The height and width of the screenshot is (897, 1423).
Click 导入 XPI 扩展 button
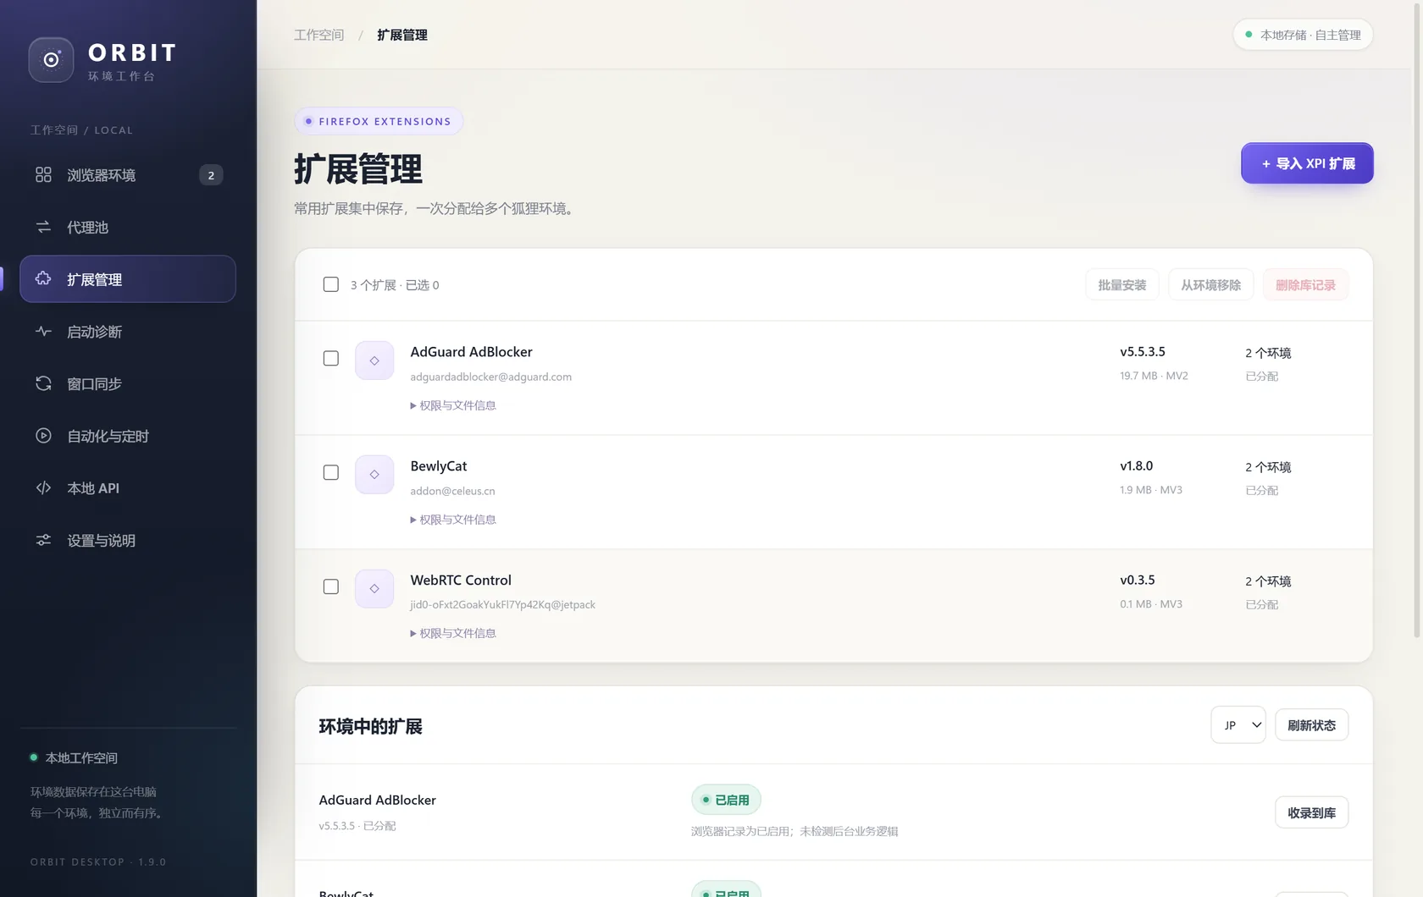pos(1307,163)
